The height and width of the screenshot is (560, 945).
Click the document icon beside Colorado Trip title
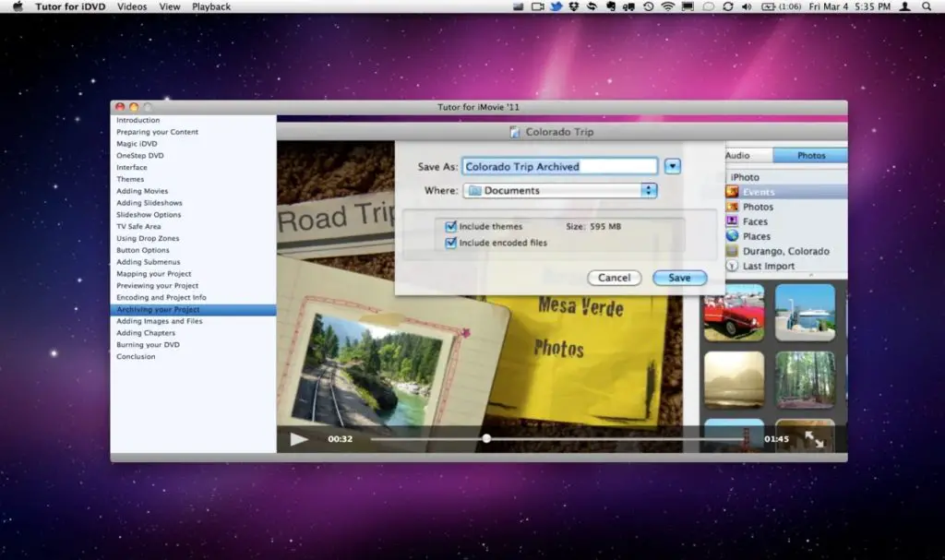tap(515, 132)
